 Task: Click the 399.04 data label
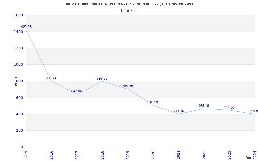178,111
